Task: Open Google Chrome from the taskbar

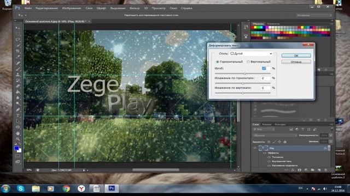Action: pyautogui.click(x=66, y=189)
